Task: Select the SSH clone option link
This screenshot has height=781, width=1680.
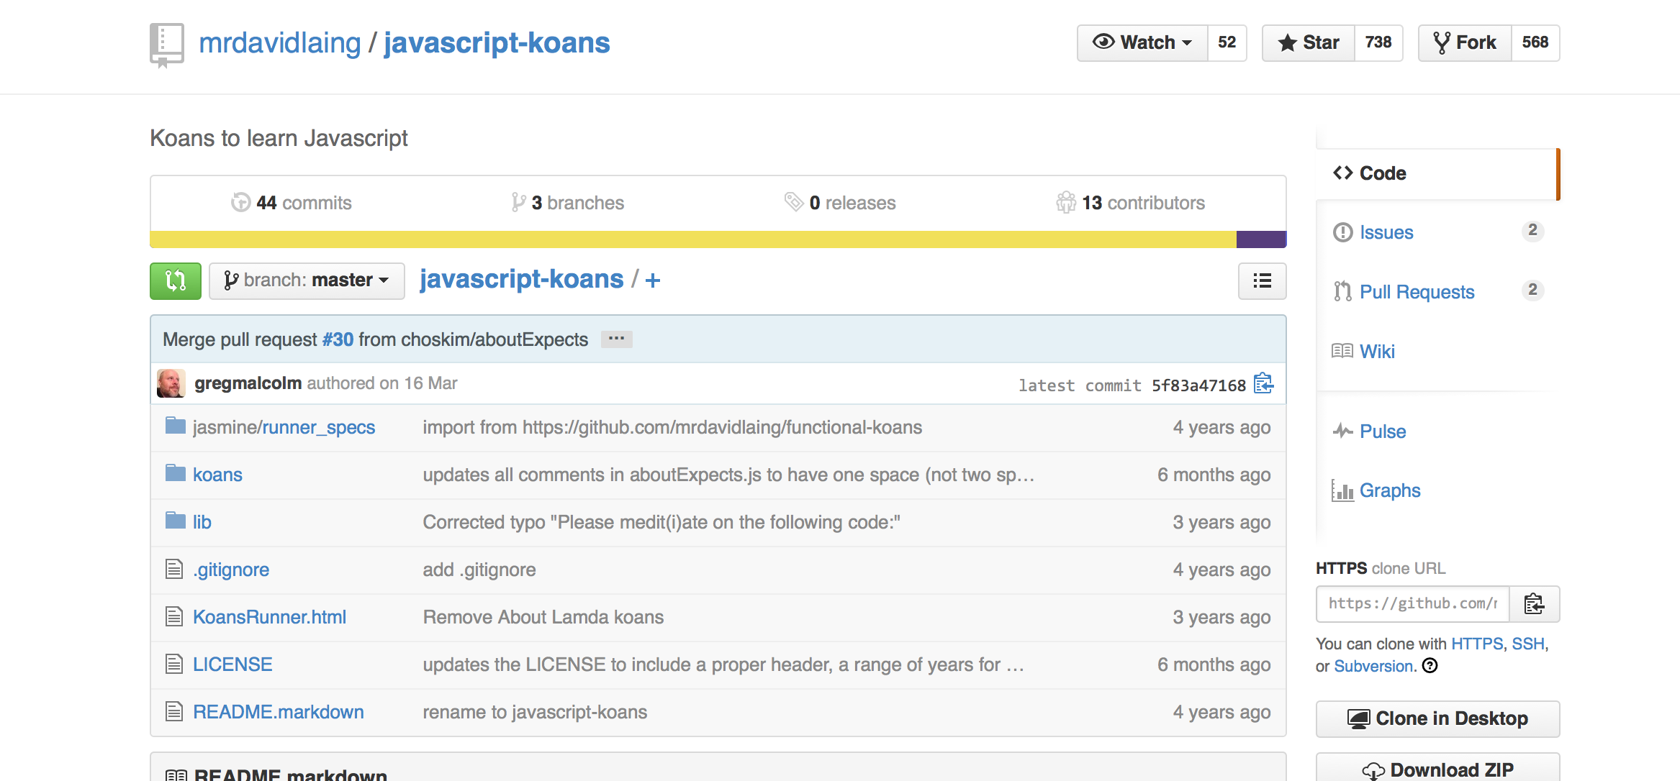Action: 1527,644
